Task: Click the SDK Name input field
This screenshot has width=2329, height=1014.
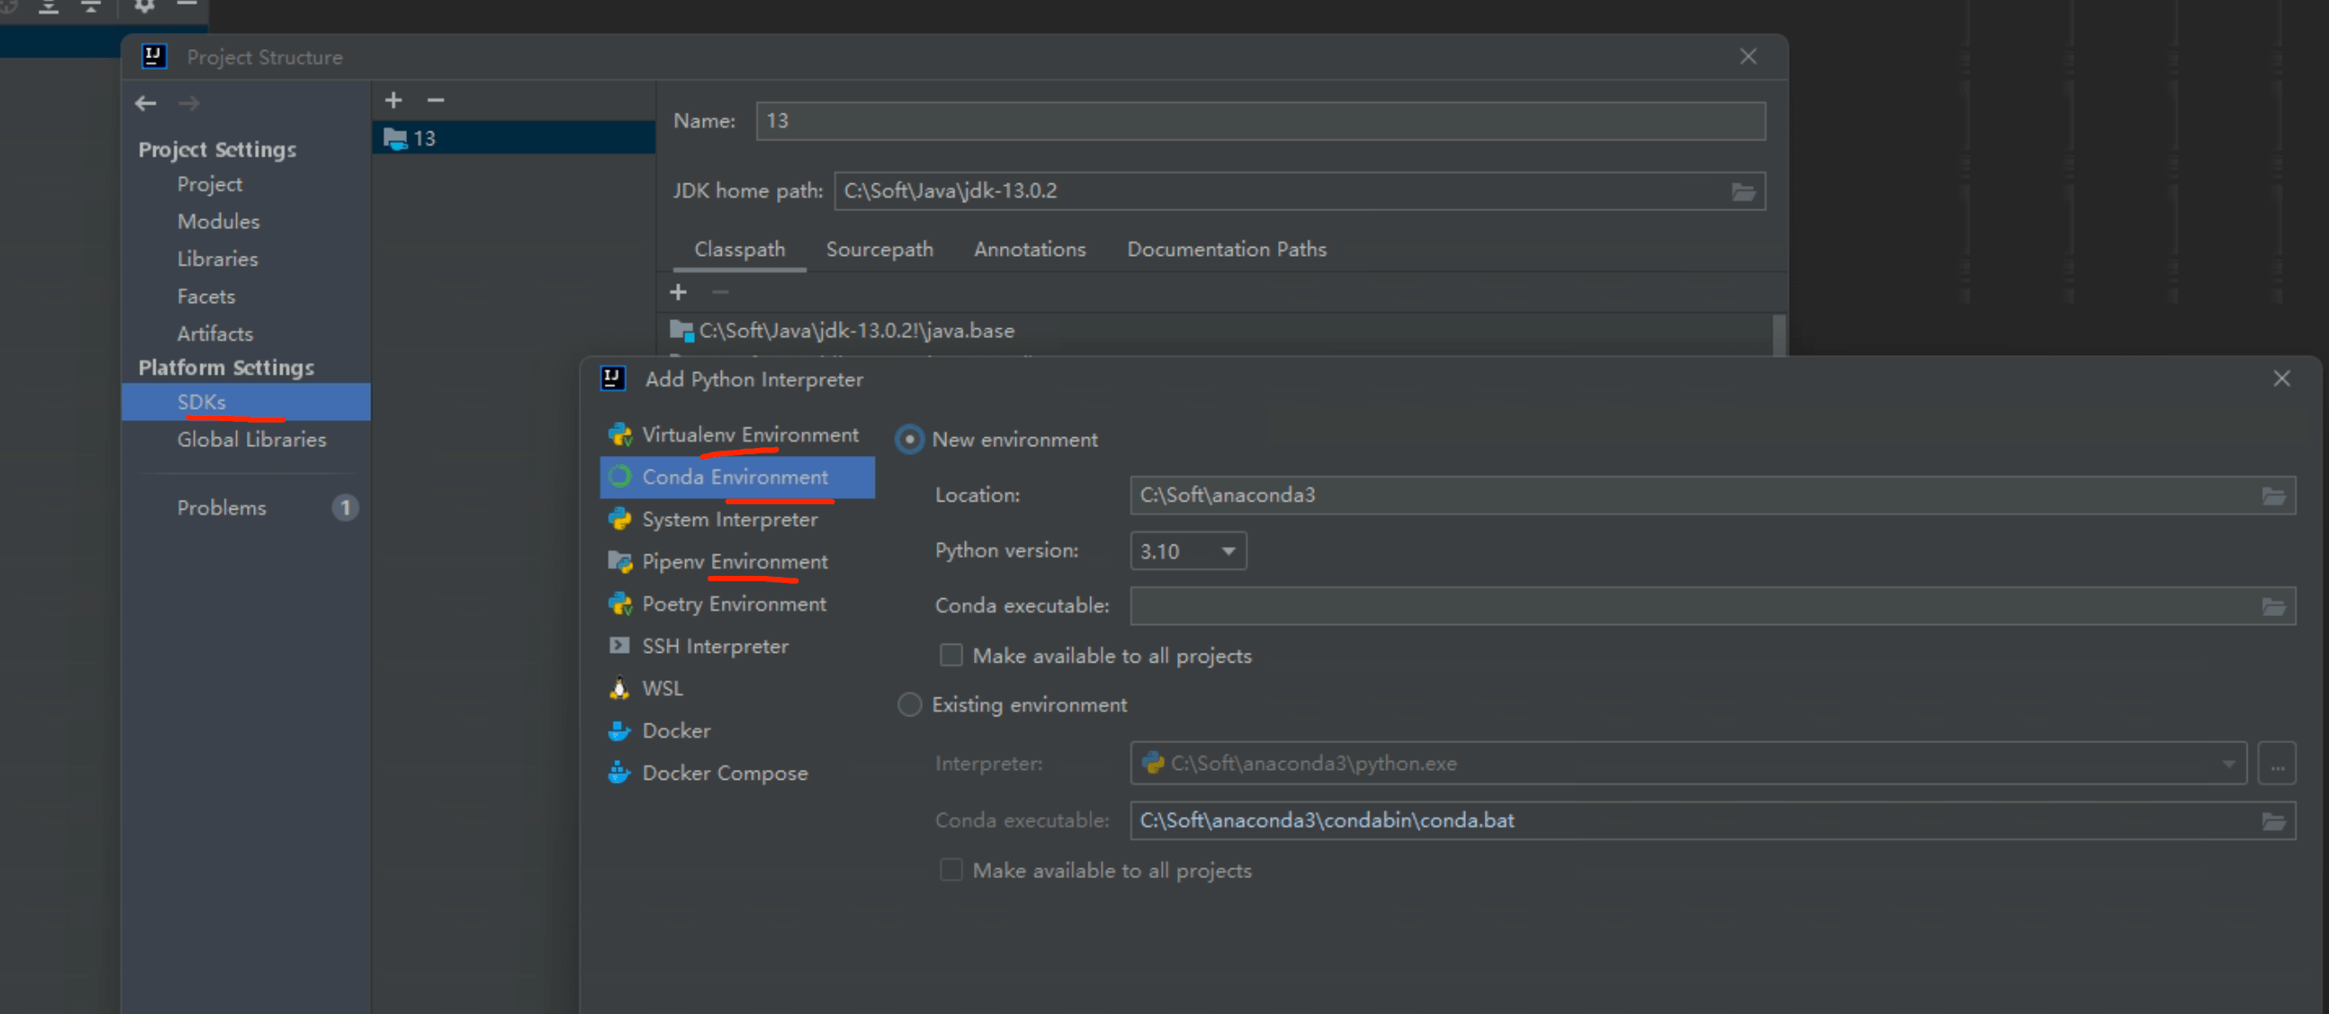Action: [x=1259, y=121]
